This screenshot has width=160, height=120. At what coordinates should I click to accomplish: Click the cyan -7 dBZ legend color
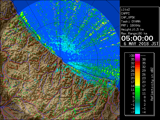[x=137, y=112]
